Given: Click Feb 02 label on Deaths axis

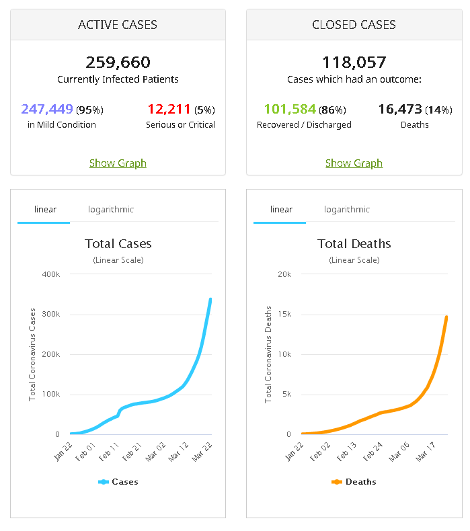Looking at the screenshot, I should point(320,452).
